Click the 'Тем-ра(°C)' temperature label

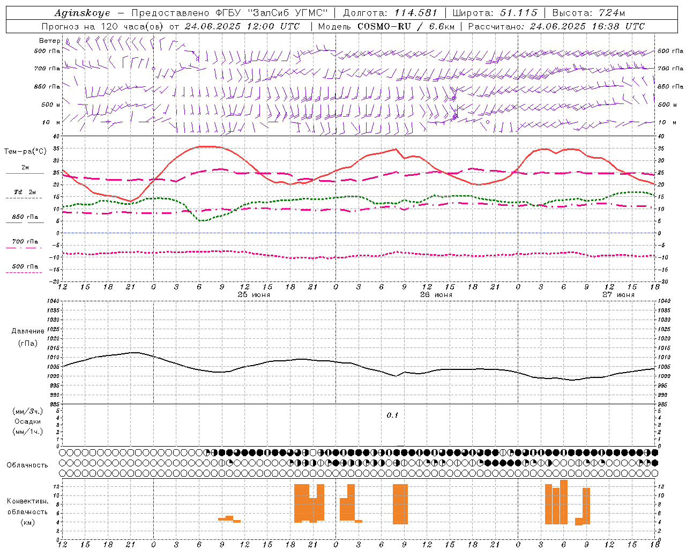[x=25, y=152]
